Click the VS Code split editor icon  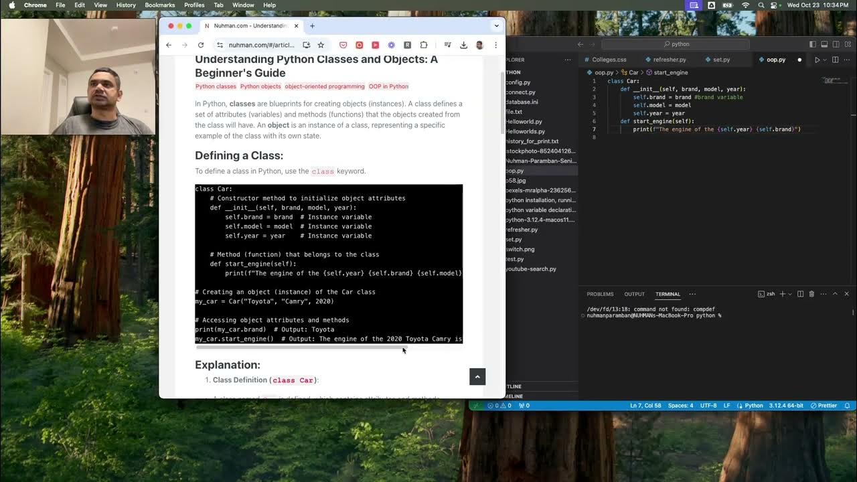pos(835,60)
